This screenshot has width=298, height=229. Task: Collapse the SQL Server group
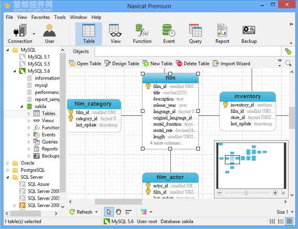7,177
